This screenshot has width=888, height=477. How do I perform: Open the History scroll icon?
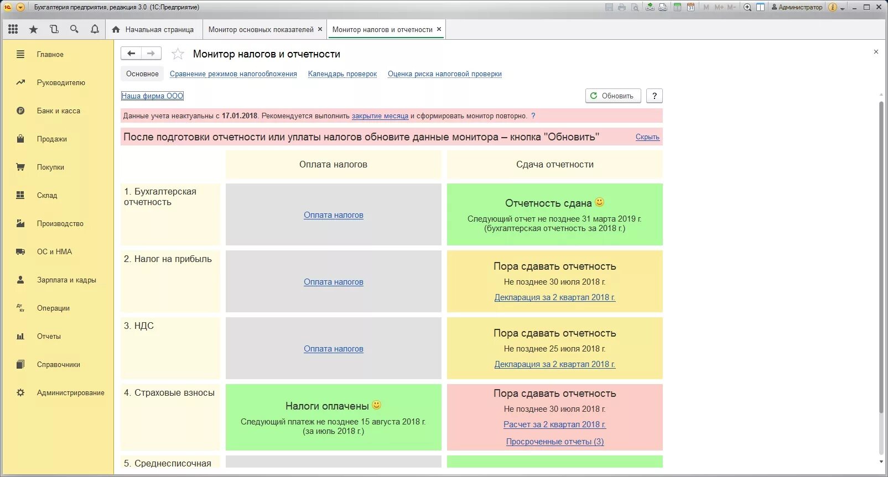(x=54, y=29)
